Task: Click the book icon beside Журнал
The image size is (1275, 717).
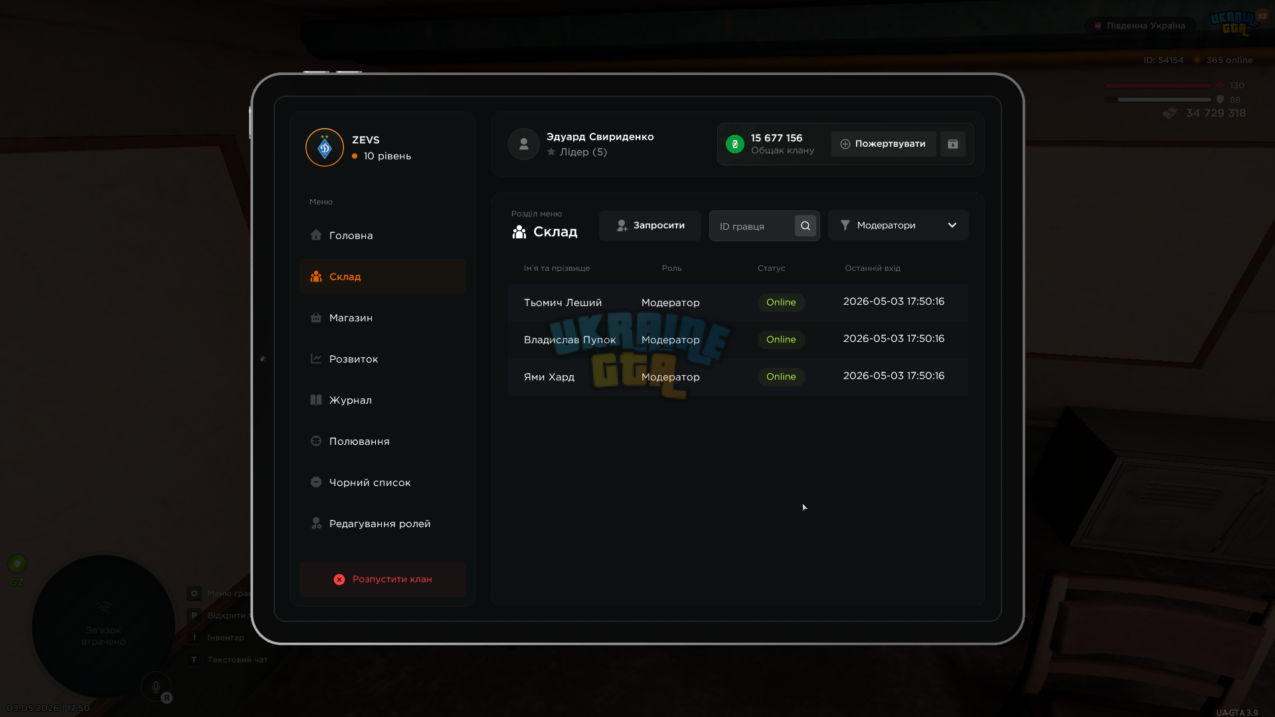Action: point(316,400)
